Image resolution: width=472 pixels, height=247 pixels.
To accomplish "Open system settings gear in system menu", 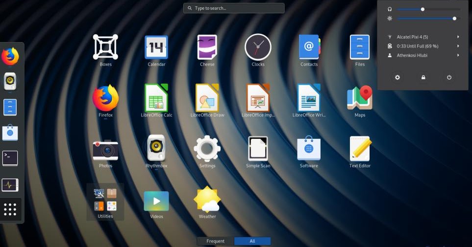I will point(397,78).
